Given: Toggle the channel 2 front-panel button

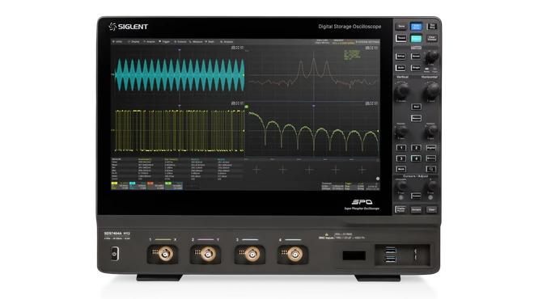Looking at the screenshot, I should (x=416, y=148).
